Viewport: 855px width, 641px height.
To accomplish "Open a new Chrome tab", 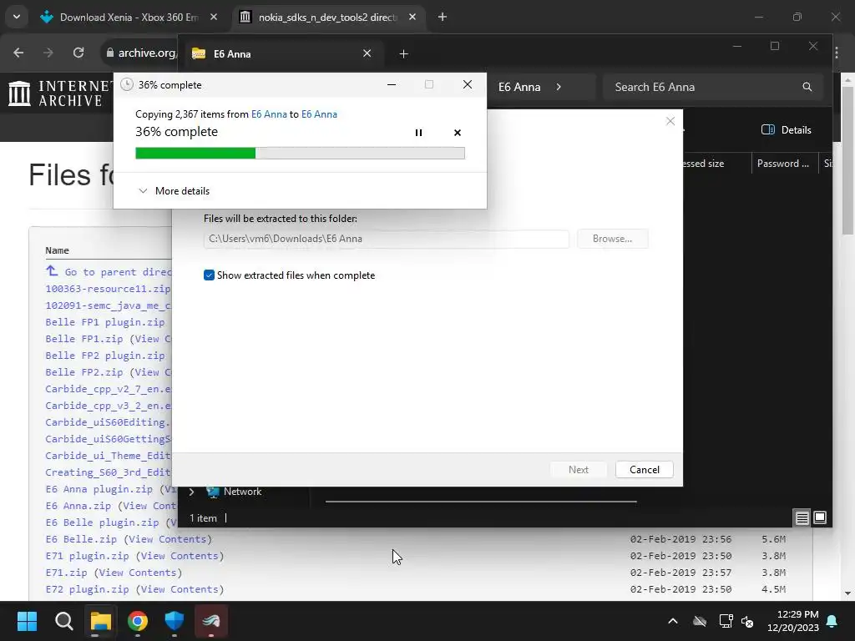I will [x=443, y=18].
